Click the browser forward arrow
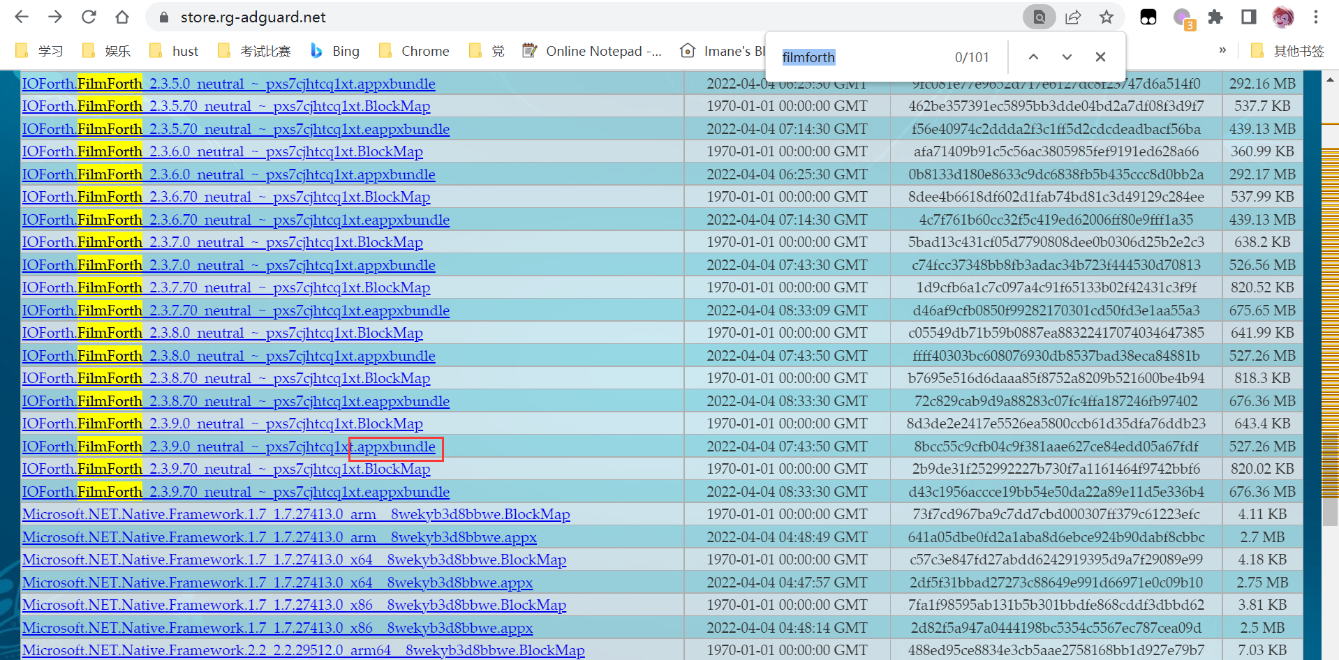The width and height of the screenshot is (1339, 660). [55, 17]
